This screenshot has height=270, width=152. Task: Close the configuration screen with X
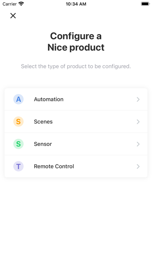(x=13, y=16)
